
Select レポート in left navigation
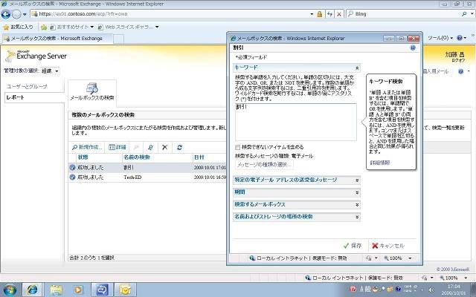pos(35,97)
